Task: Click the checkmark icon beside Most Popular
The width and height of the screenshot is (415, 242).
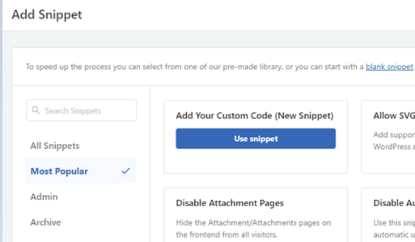Action: [x=126, y=171]
